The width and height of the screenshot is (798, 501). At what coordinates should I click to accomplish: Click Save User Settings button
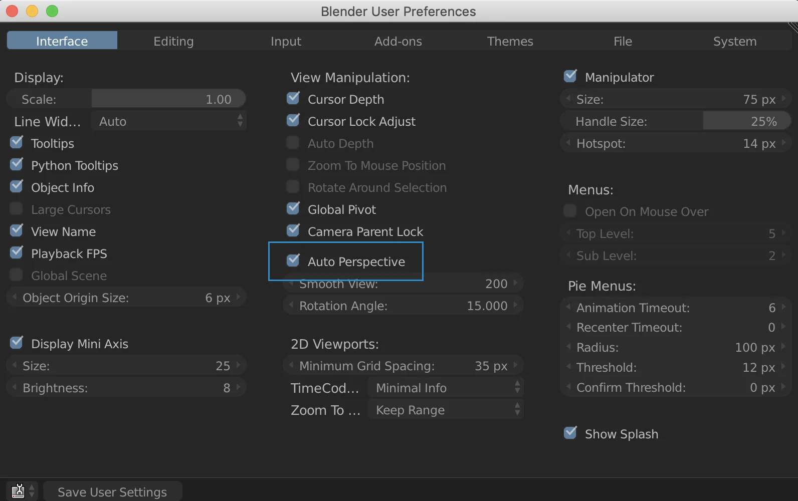point(112,492)
